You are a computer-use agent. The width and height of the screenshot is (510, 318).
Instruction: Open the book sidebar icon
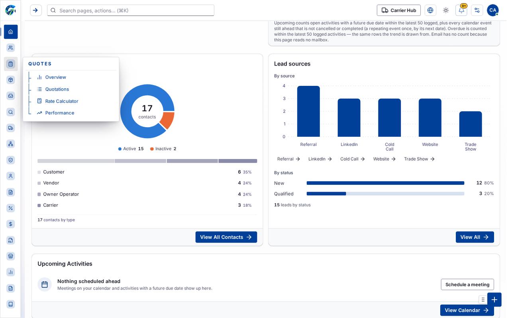coord(11,304)
